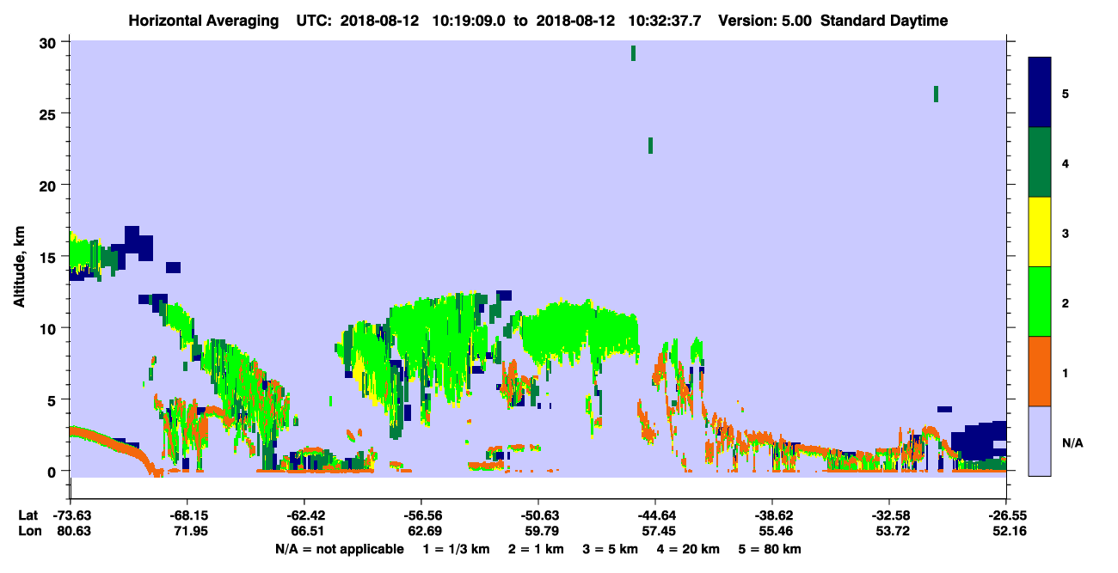
Task: Click the color bar label 'N/A'
Action: [1072, 442]
